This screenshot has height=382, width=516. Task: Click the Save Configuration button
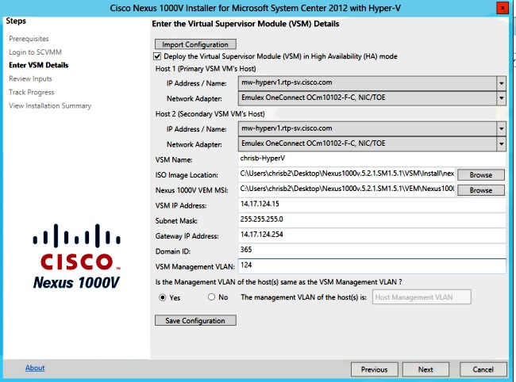click(x=195, y=320)
